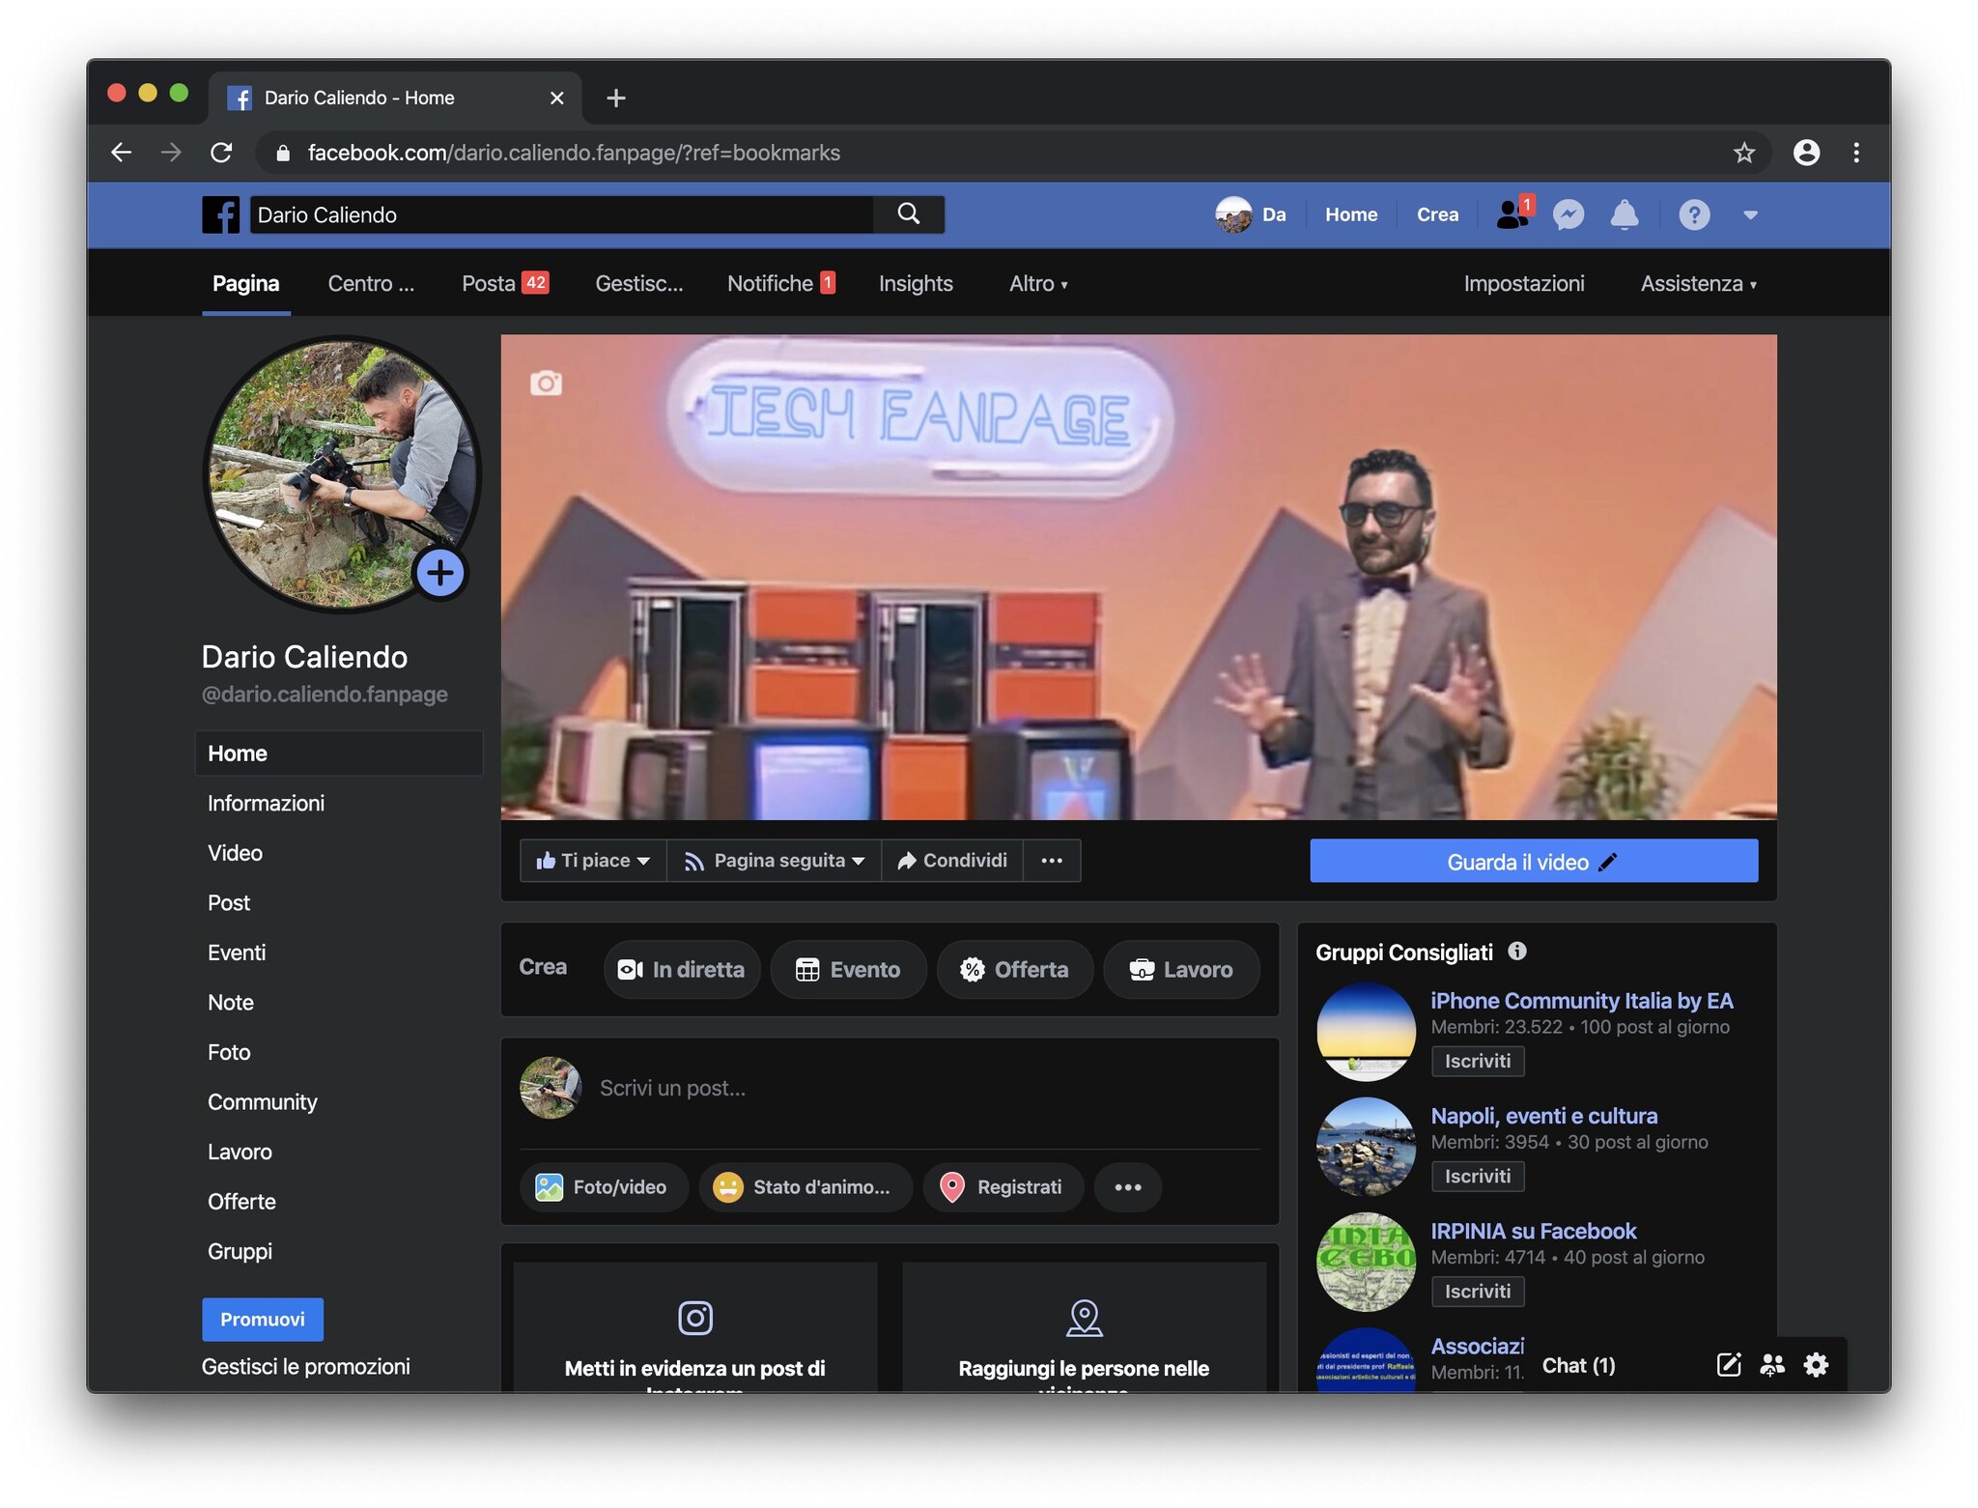1978x1508 pixels.
Task: Open Chrome profile avatar icon
Action: (x=1806, y=153)
